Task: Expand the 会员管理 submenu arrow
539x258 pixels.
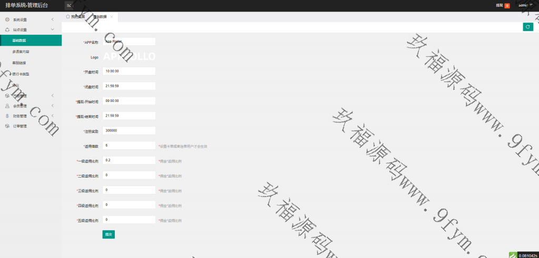Action: (53, 106)
